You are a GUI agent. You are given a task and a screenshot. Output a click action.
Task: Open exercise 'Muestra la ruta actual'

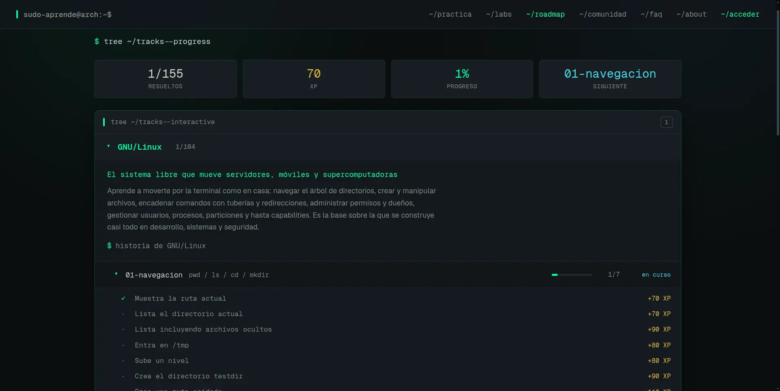coord(181,299)
